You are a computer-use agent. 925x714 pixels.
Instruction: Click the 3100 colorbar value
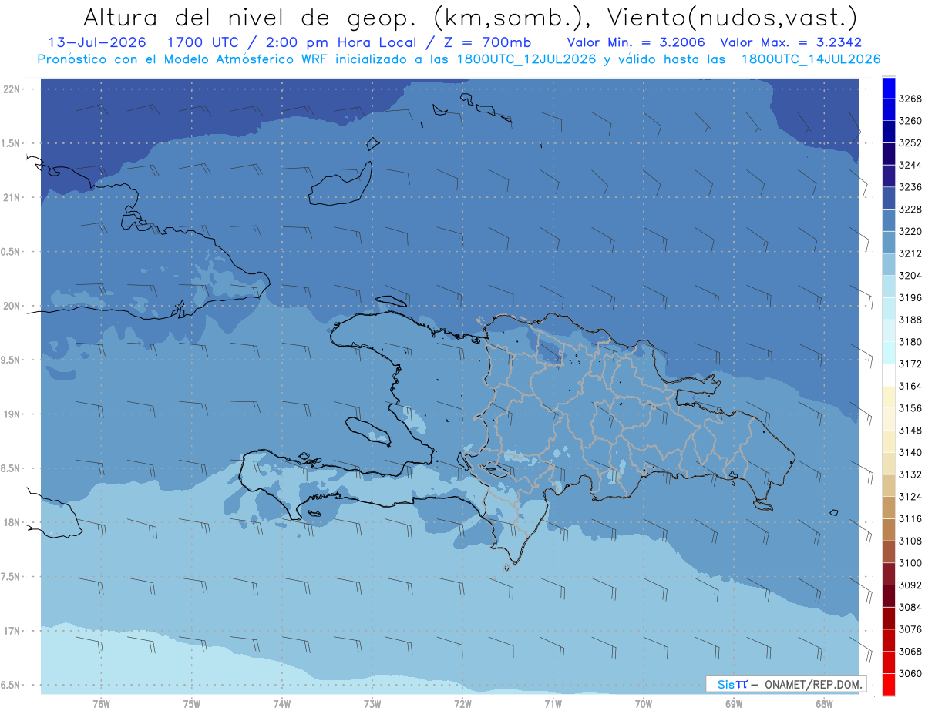910,563
